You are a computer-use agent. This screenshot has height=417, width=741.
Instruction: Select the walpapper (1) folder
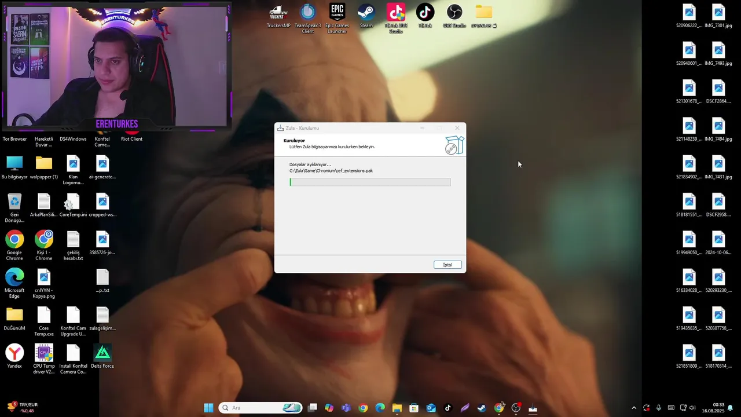coord(44,167)
